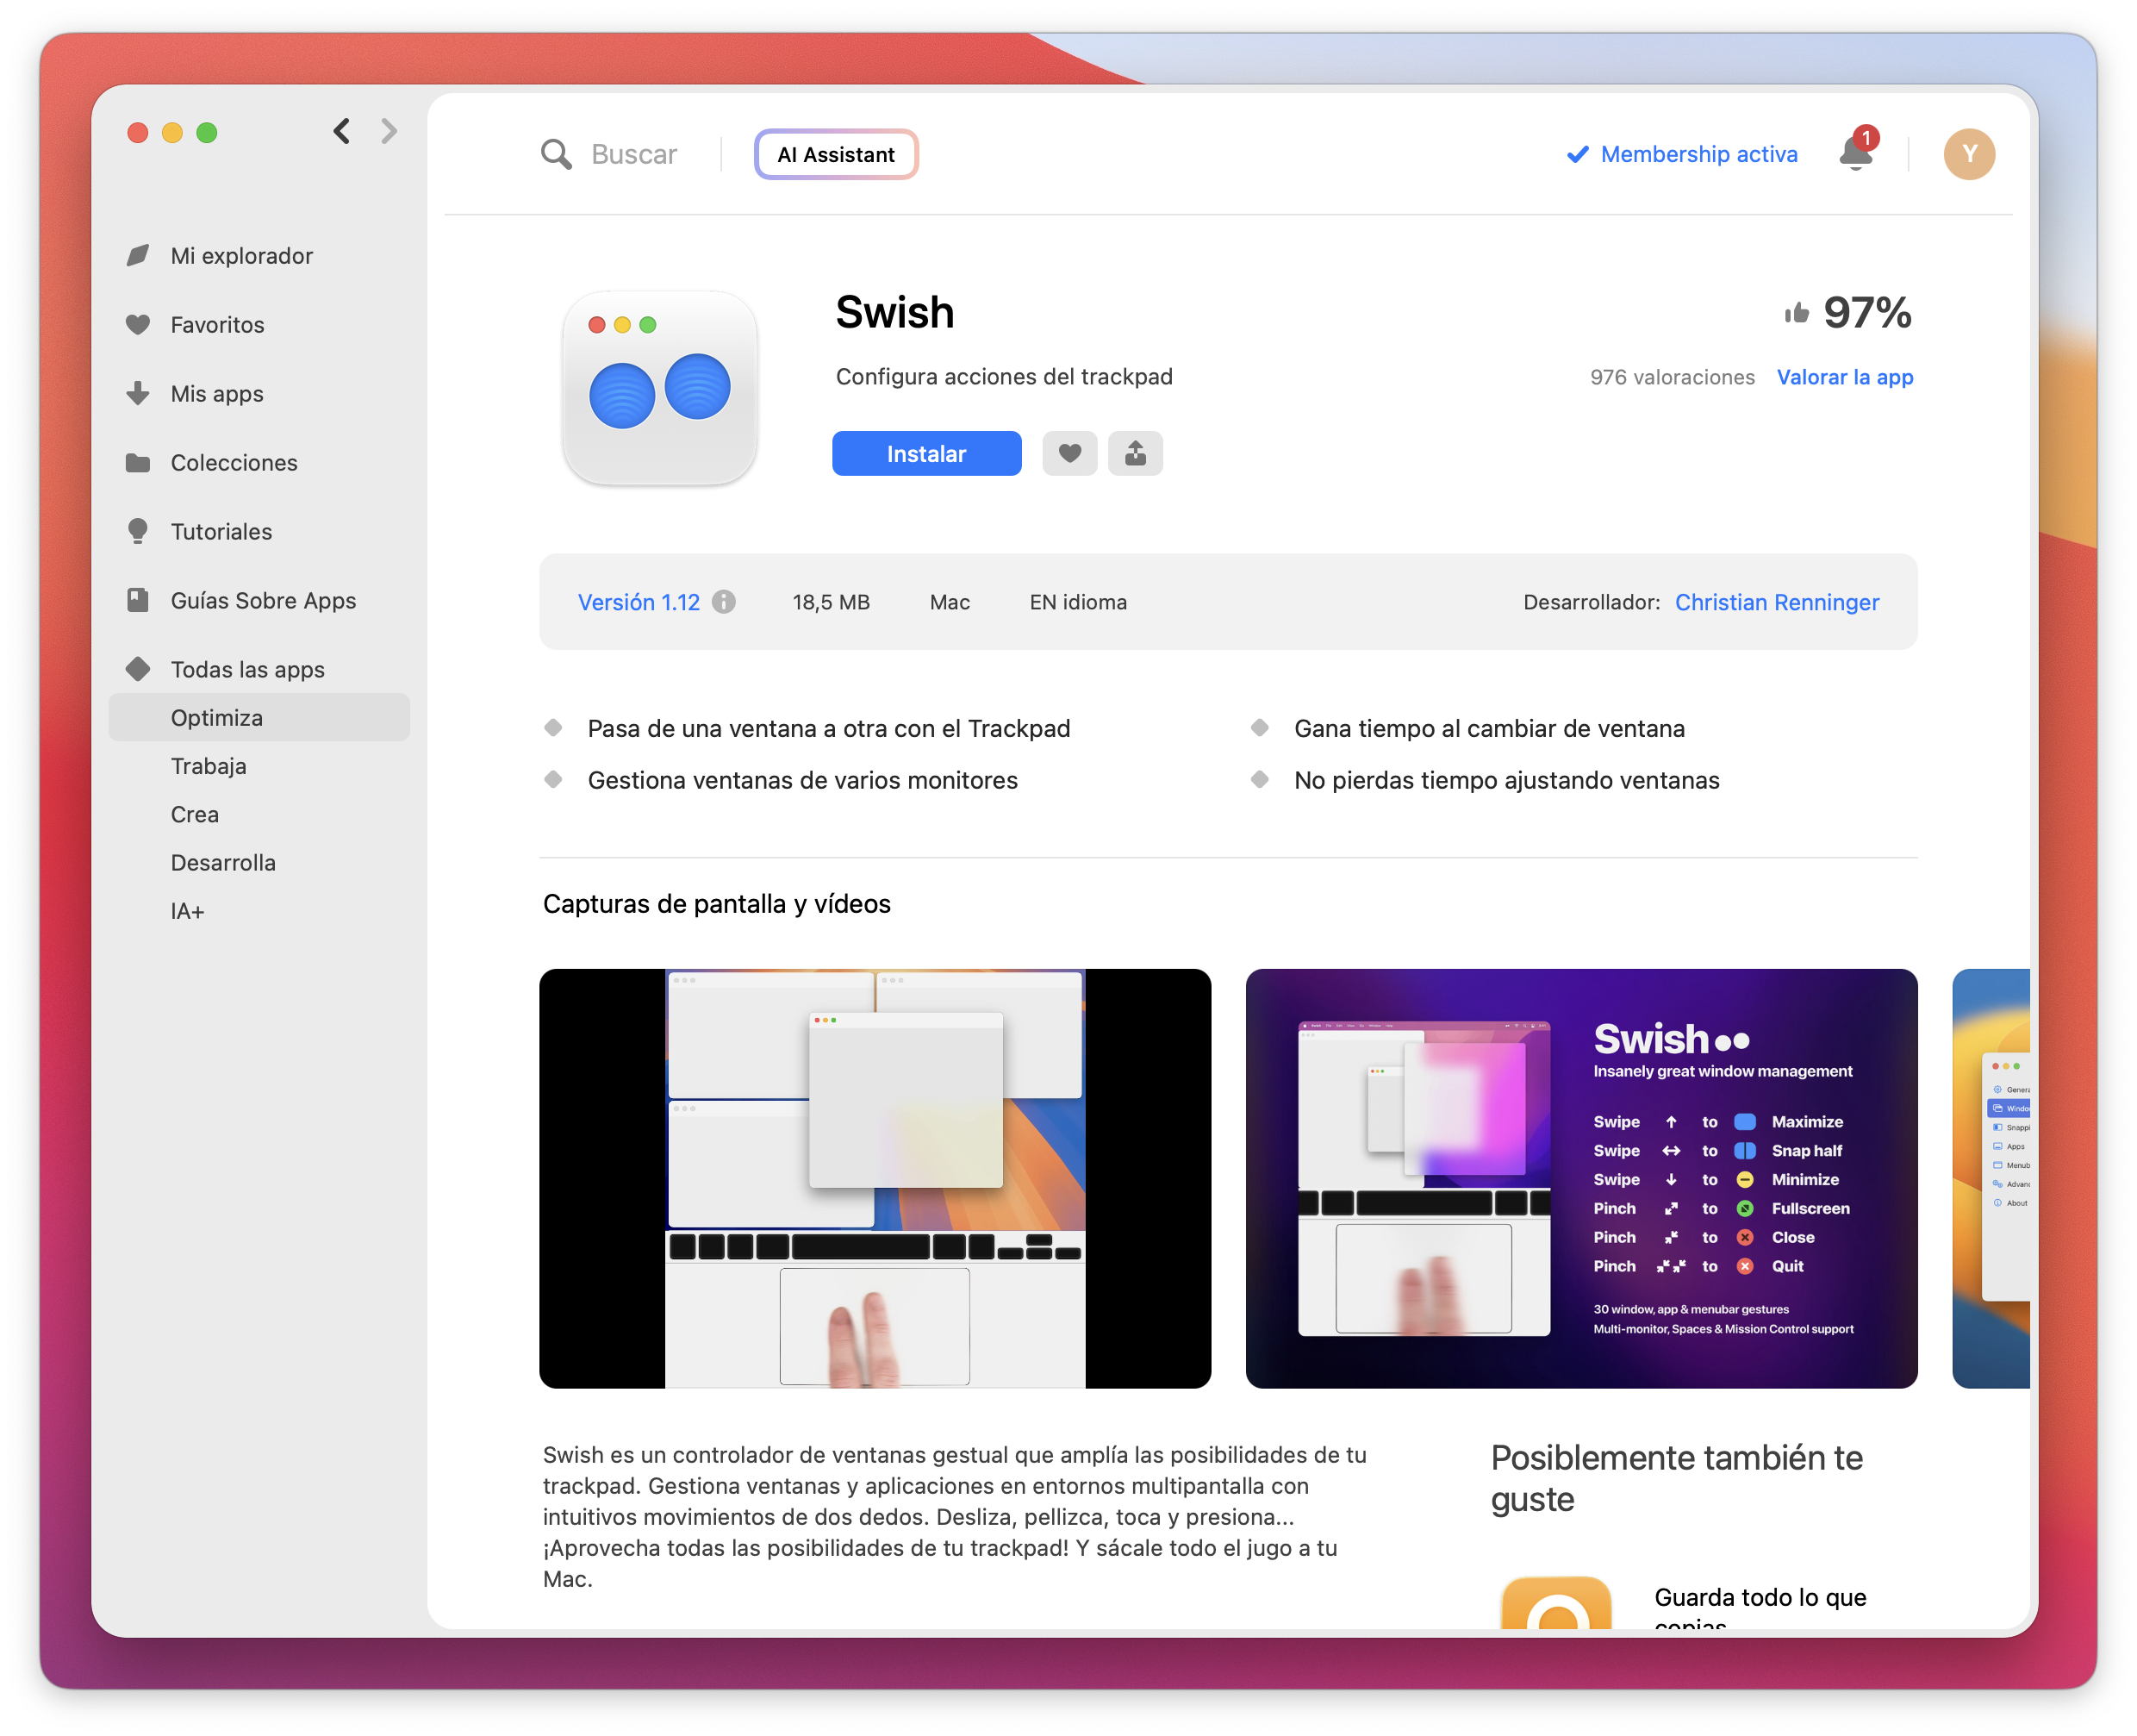Select the Optimiza category
Screen dimensions: 2137x1736
click(x=259, y=718)
